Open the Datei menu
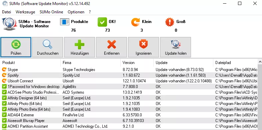 (x=7, y=12)
